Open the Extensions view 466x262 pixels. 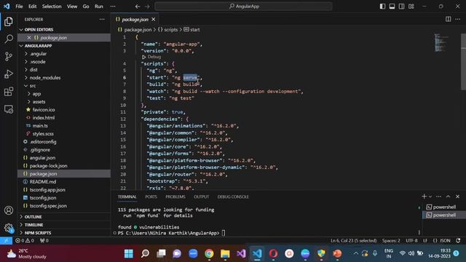coord(9,92)
